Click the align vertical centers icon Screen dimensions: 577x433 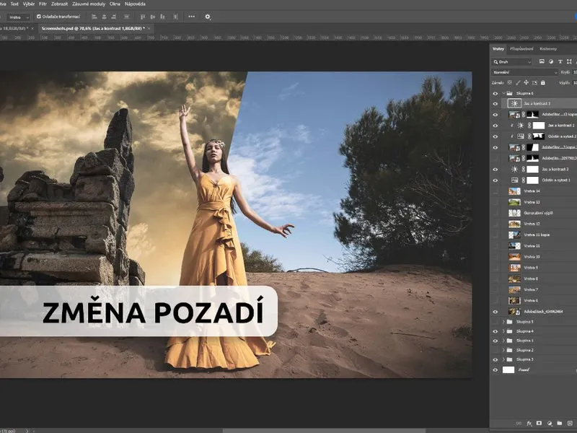point(153,17)
